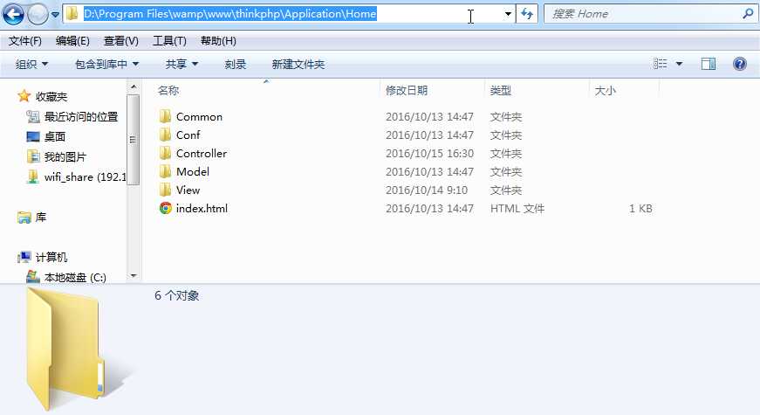760x415 pixels.
Task: Click the Common folder name
Action: tap(199, 116)
